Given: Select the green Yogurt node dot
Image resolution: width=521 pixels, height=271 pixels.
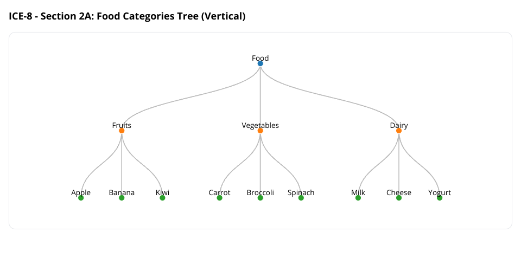Looking at the screenshot, I should click(440, 198).
